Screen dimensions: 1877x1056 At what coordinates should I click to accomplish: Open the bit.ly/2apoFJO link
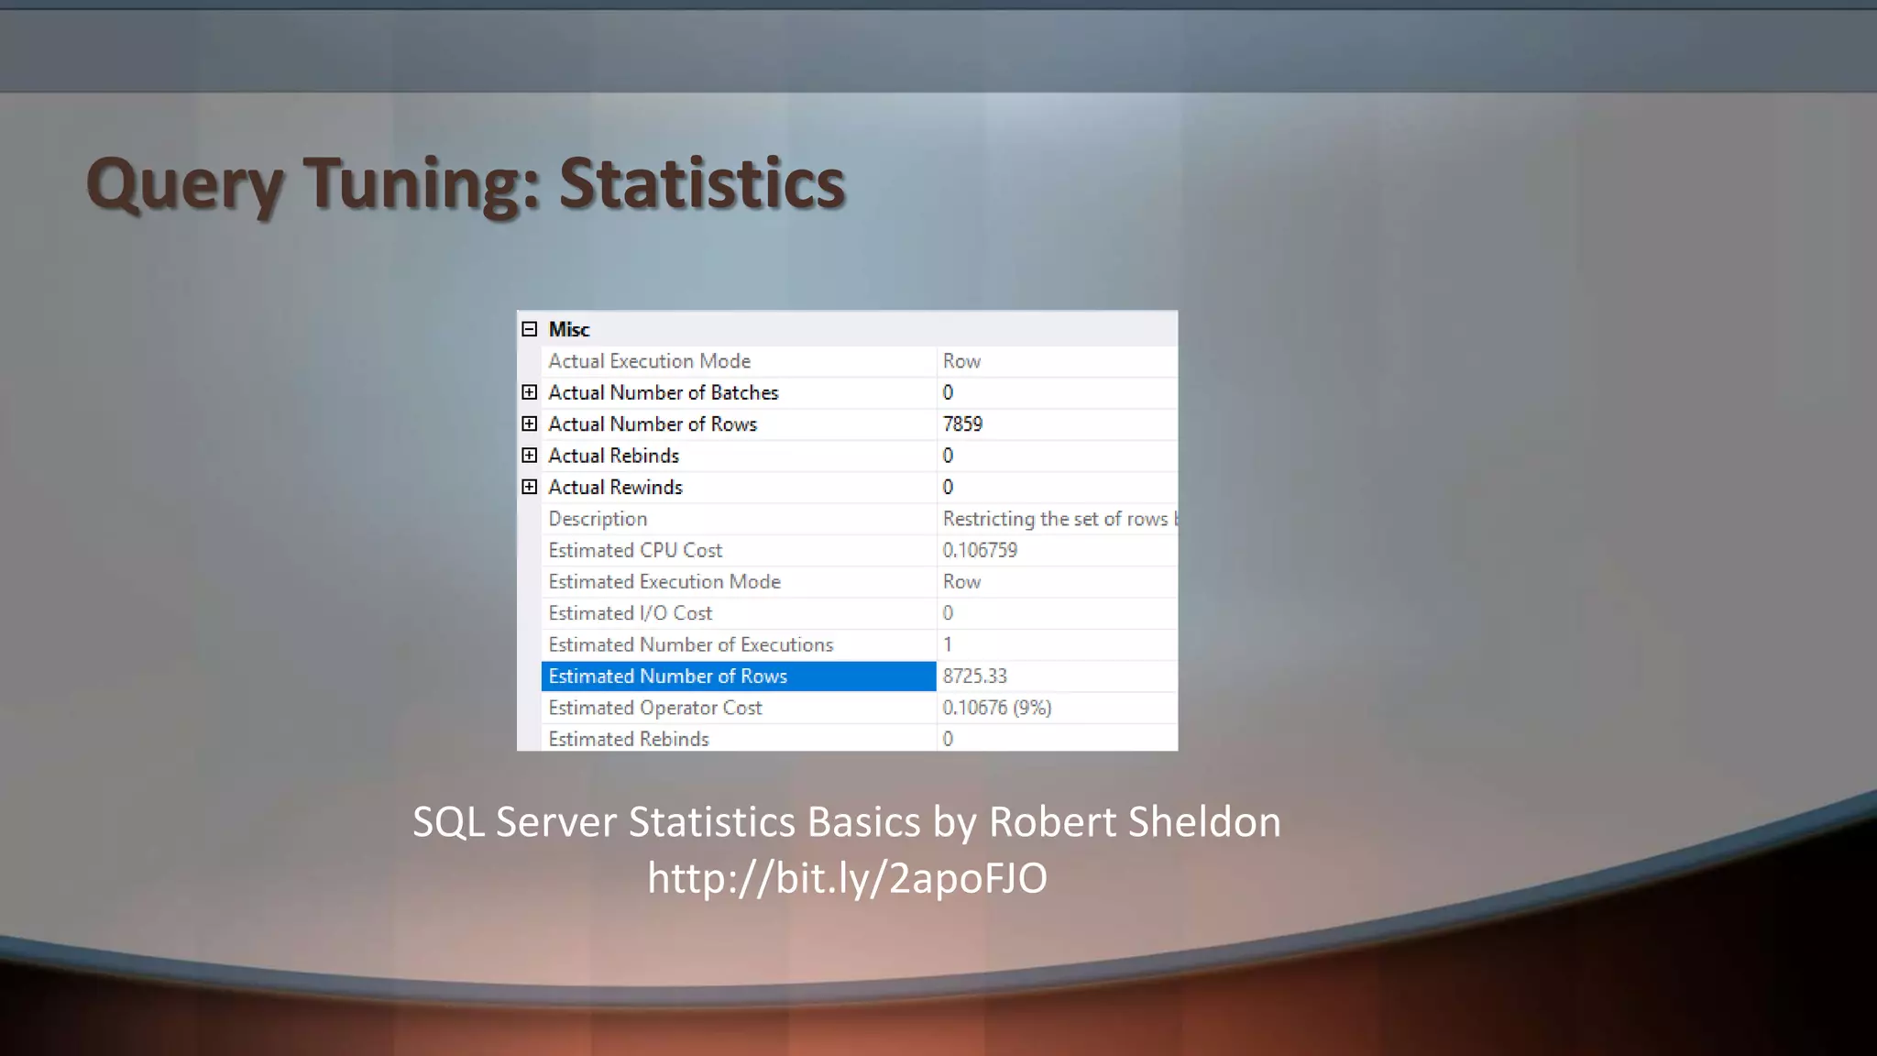coord(847,877)
